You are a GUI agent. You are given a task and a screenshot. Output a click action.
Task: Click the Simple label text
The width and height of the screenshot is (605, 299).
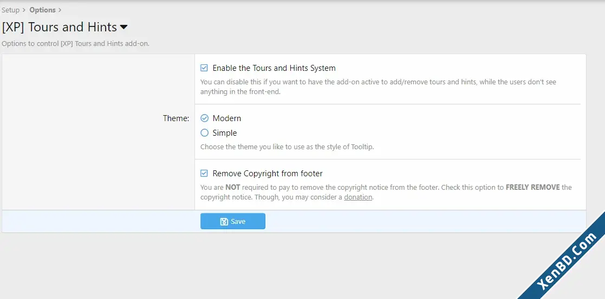tap(225, 133)
